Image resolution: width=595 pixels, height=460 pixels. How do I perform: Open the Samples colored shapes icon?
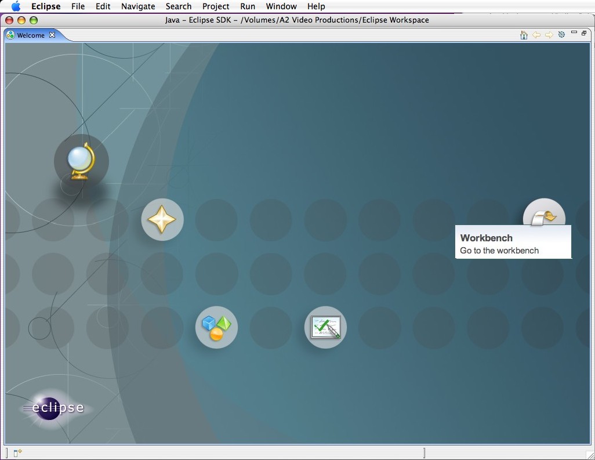tap(216, 327)
